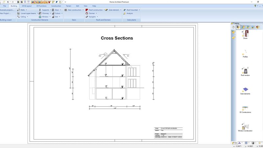The image size is (263, 148).
Task: Click the Cross Sections title text
Action: [117, 38]
